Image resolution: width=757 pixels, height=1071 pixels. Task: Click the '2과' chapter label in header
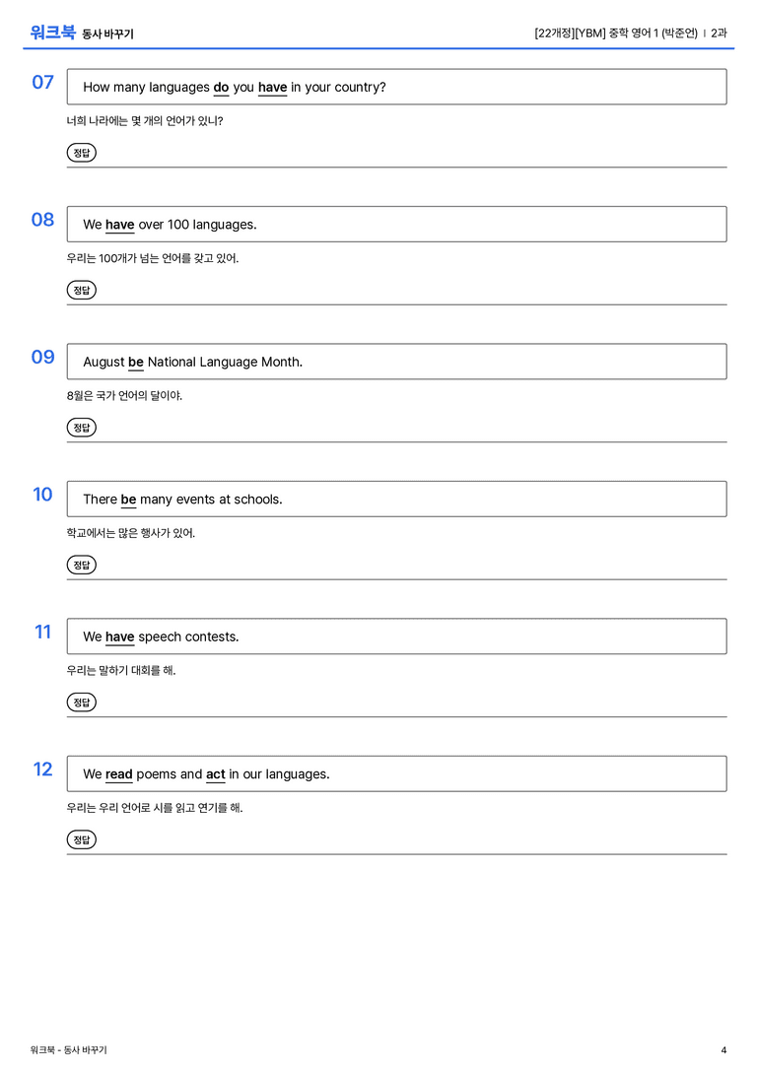tap(719, 33)
